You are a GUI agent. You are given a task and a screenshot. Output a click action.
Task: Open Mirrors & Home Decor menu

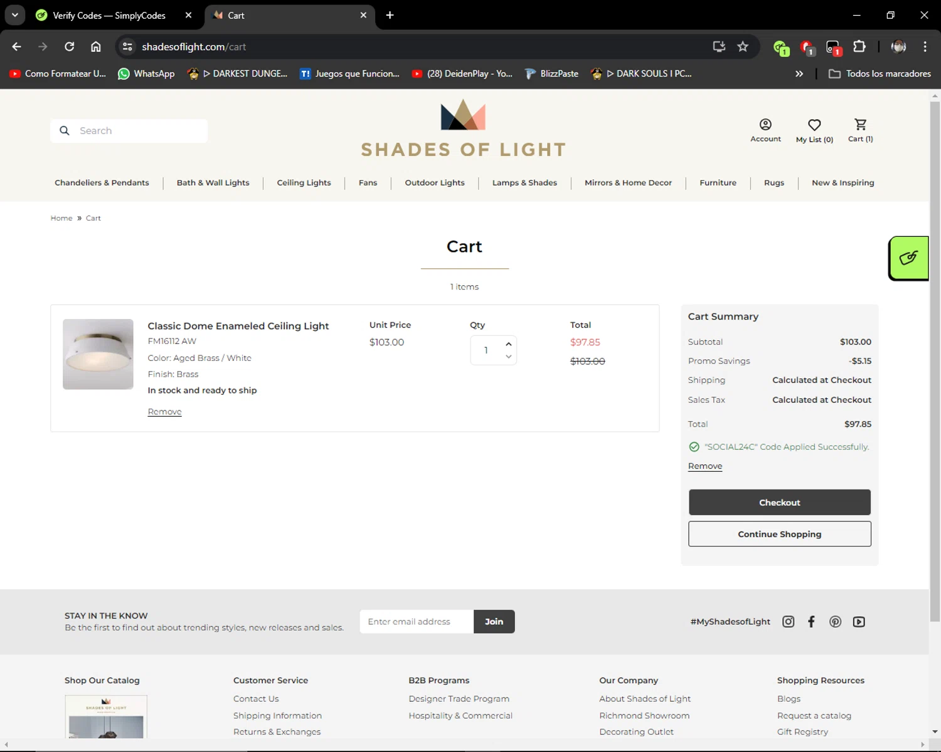tap(628, 182)
